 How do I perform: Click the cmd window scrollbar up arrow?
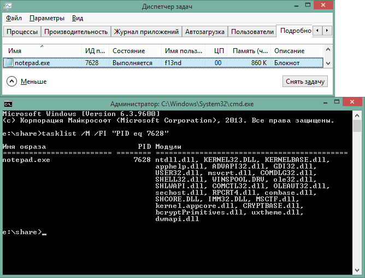tap(357, 115)
